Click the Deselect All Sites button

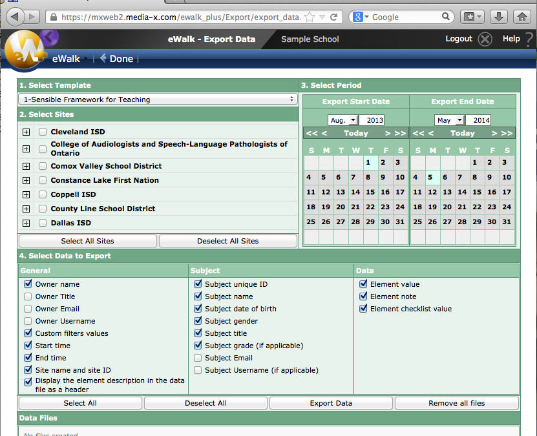pyautogui.click(x=227, y=241)
